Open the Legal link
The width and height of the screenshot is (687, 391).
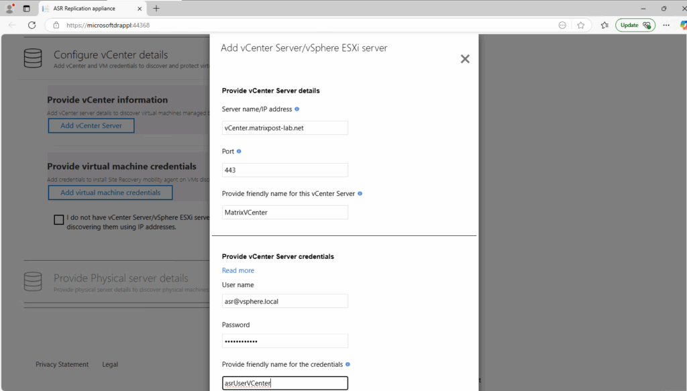tap(110, 364)
